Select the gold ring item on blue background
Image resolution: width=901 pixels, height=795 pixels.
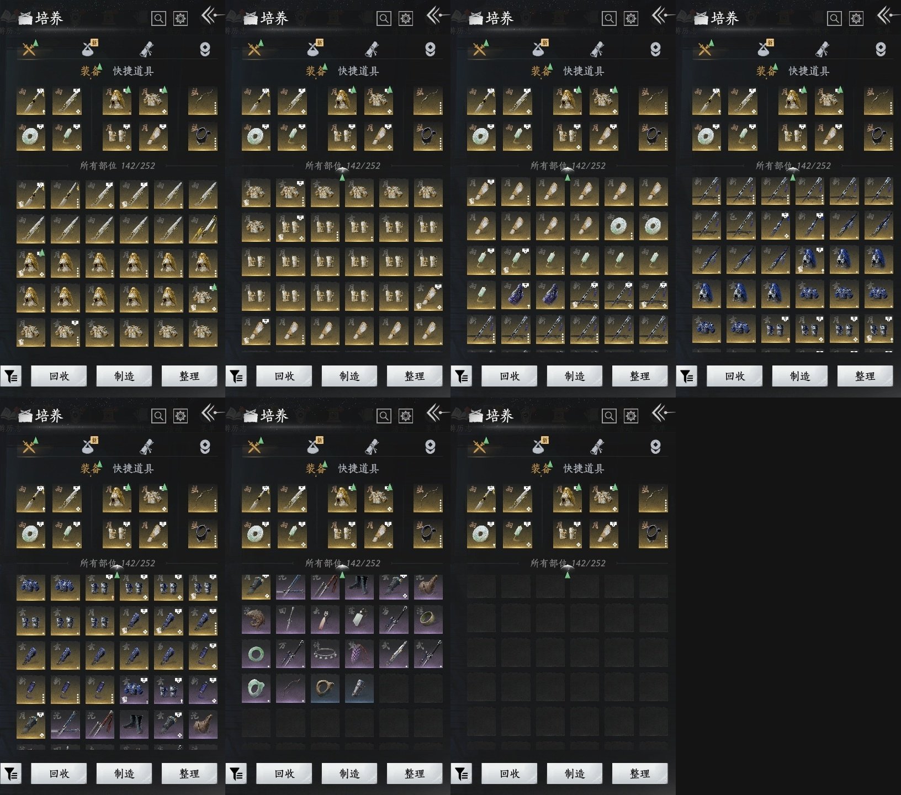[x=325, y=688]
